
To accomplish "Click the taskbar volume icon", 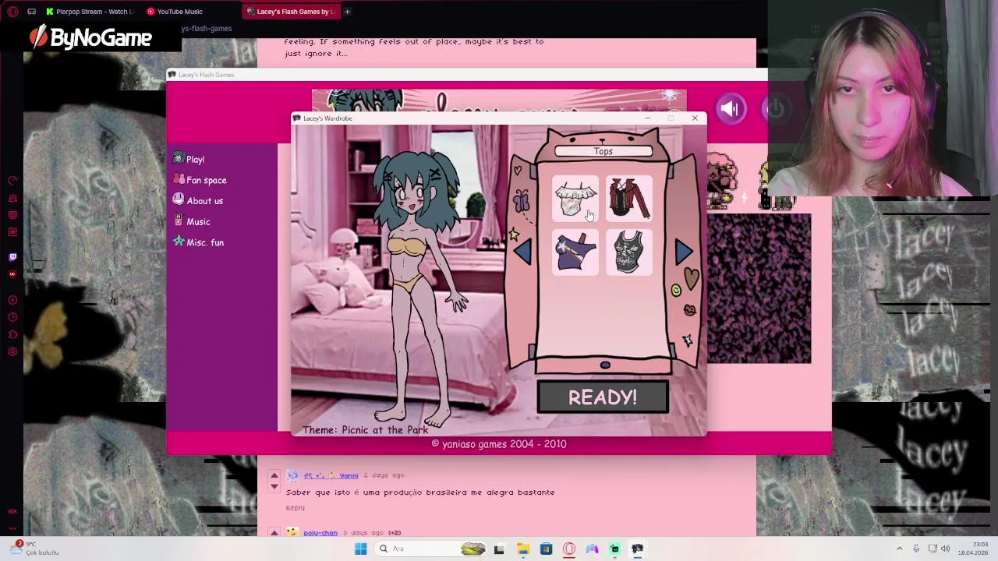I will (x=946, y=549).
